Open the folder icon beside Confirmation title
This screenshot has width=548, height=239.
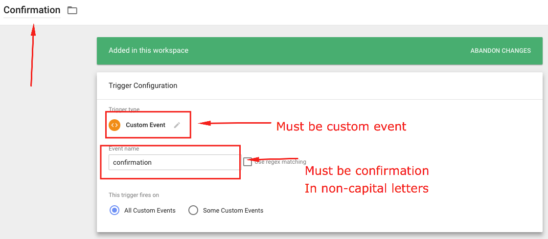tap(72, 10)
